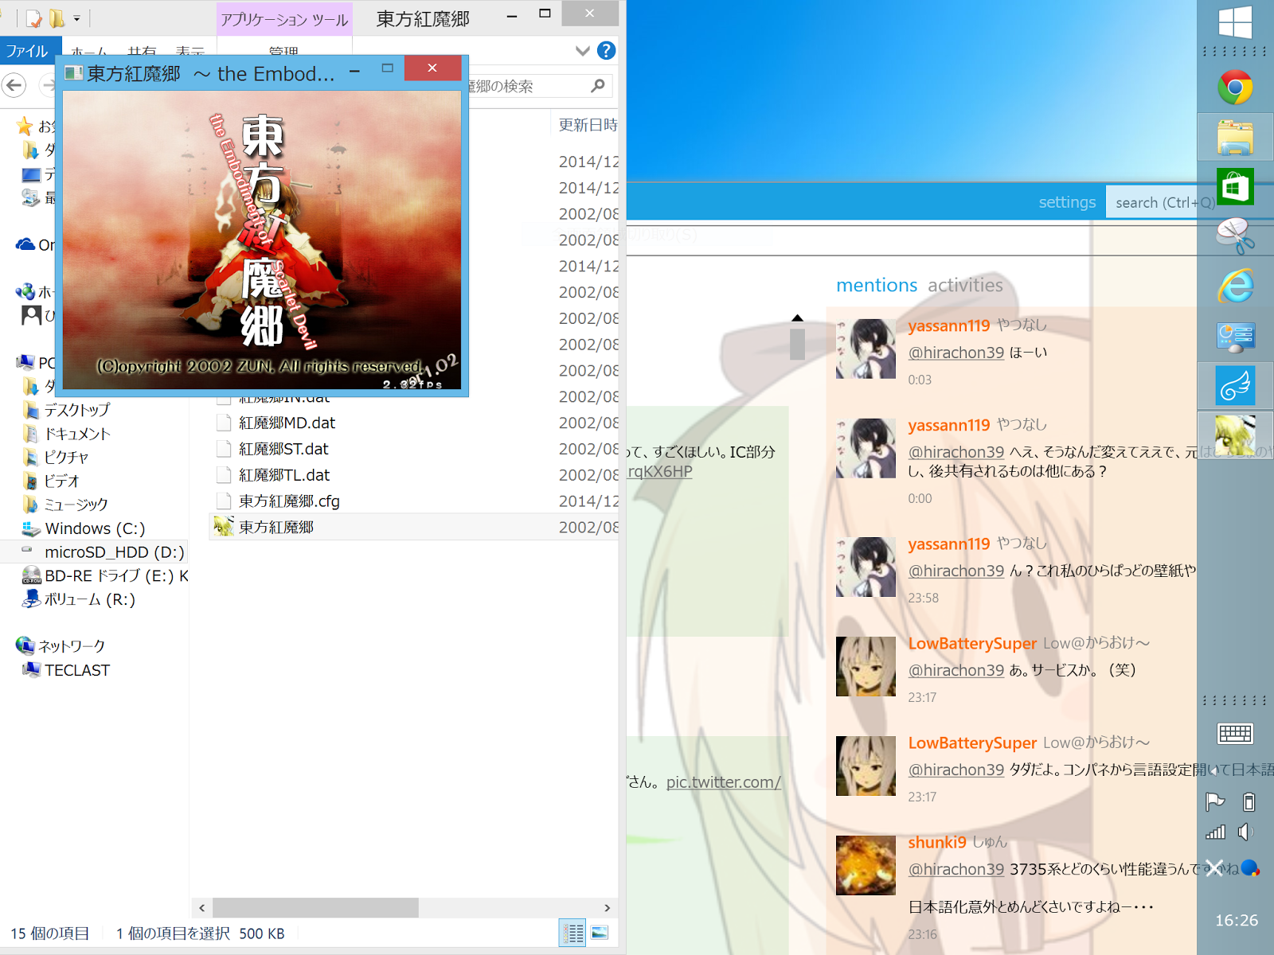This screenshot has width=1274, height=955.
Task: Click the magnifier icon in Explorer's search box
Action: coord(598,85)
